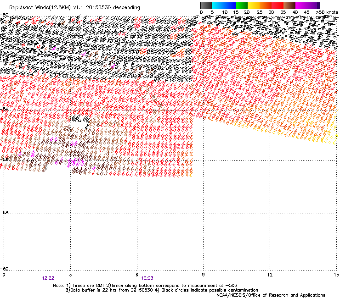Click the latitude label "-54"
Image resolution: width=340 pixels, height=298 pixels.
coord(5,109)
